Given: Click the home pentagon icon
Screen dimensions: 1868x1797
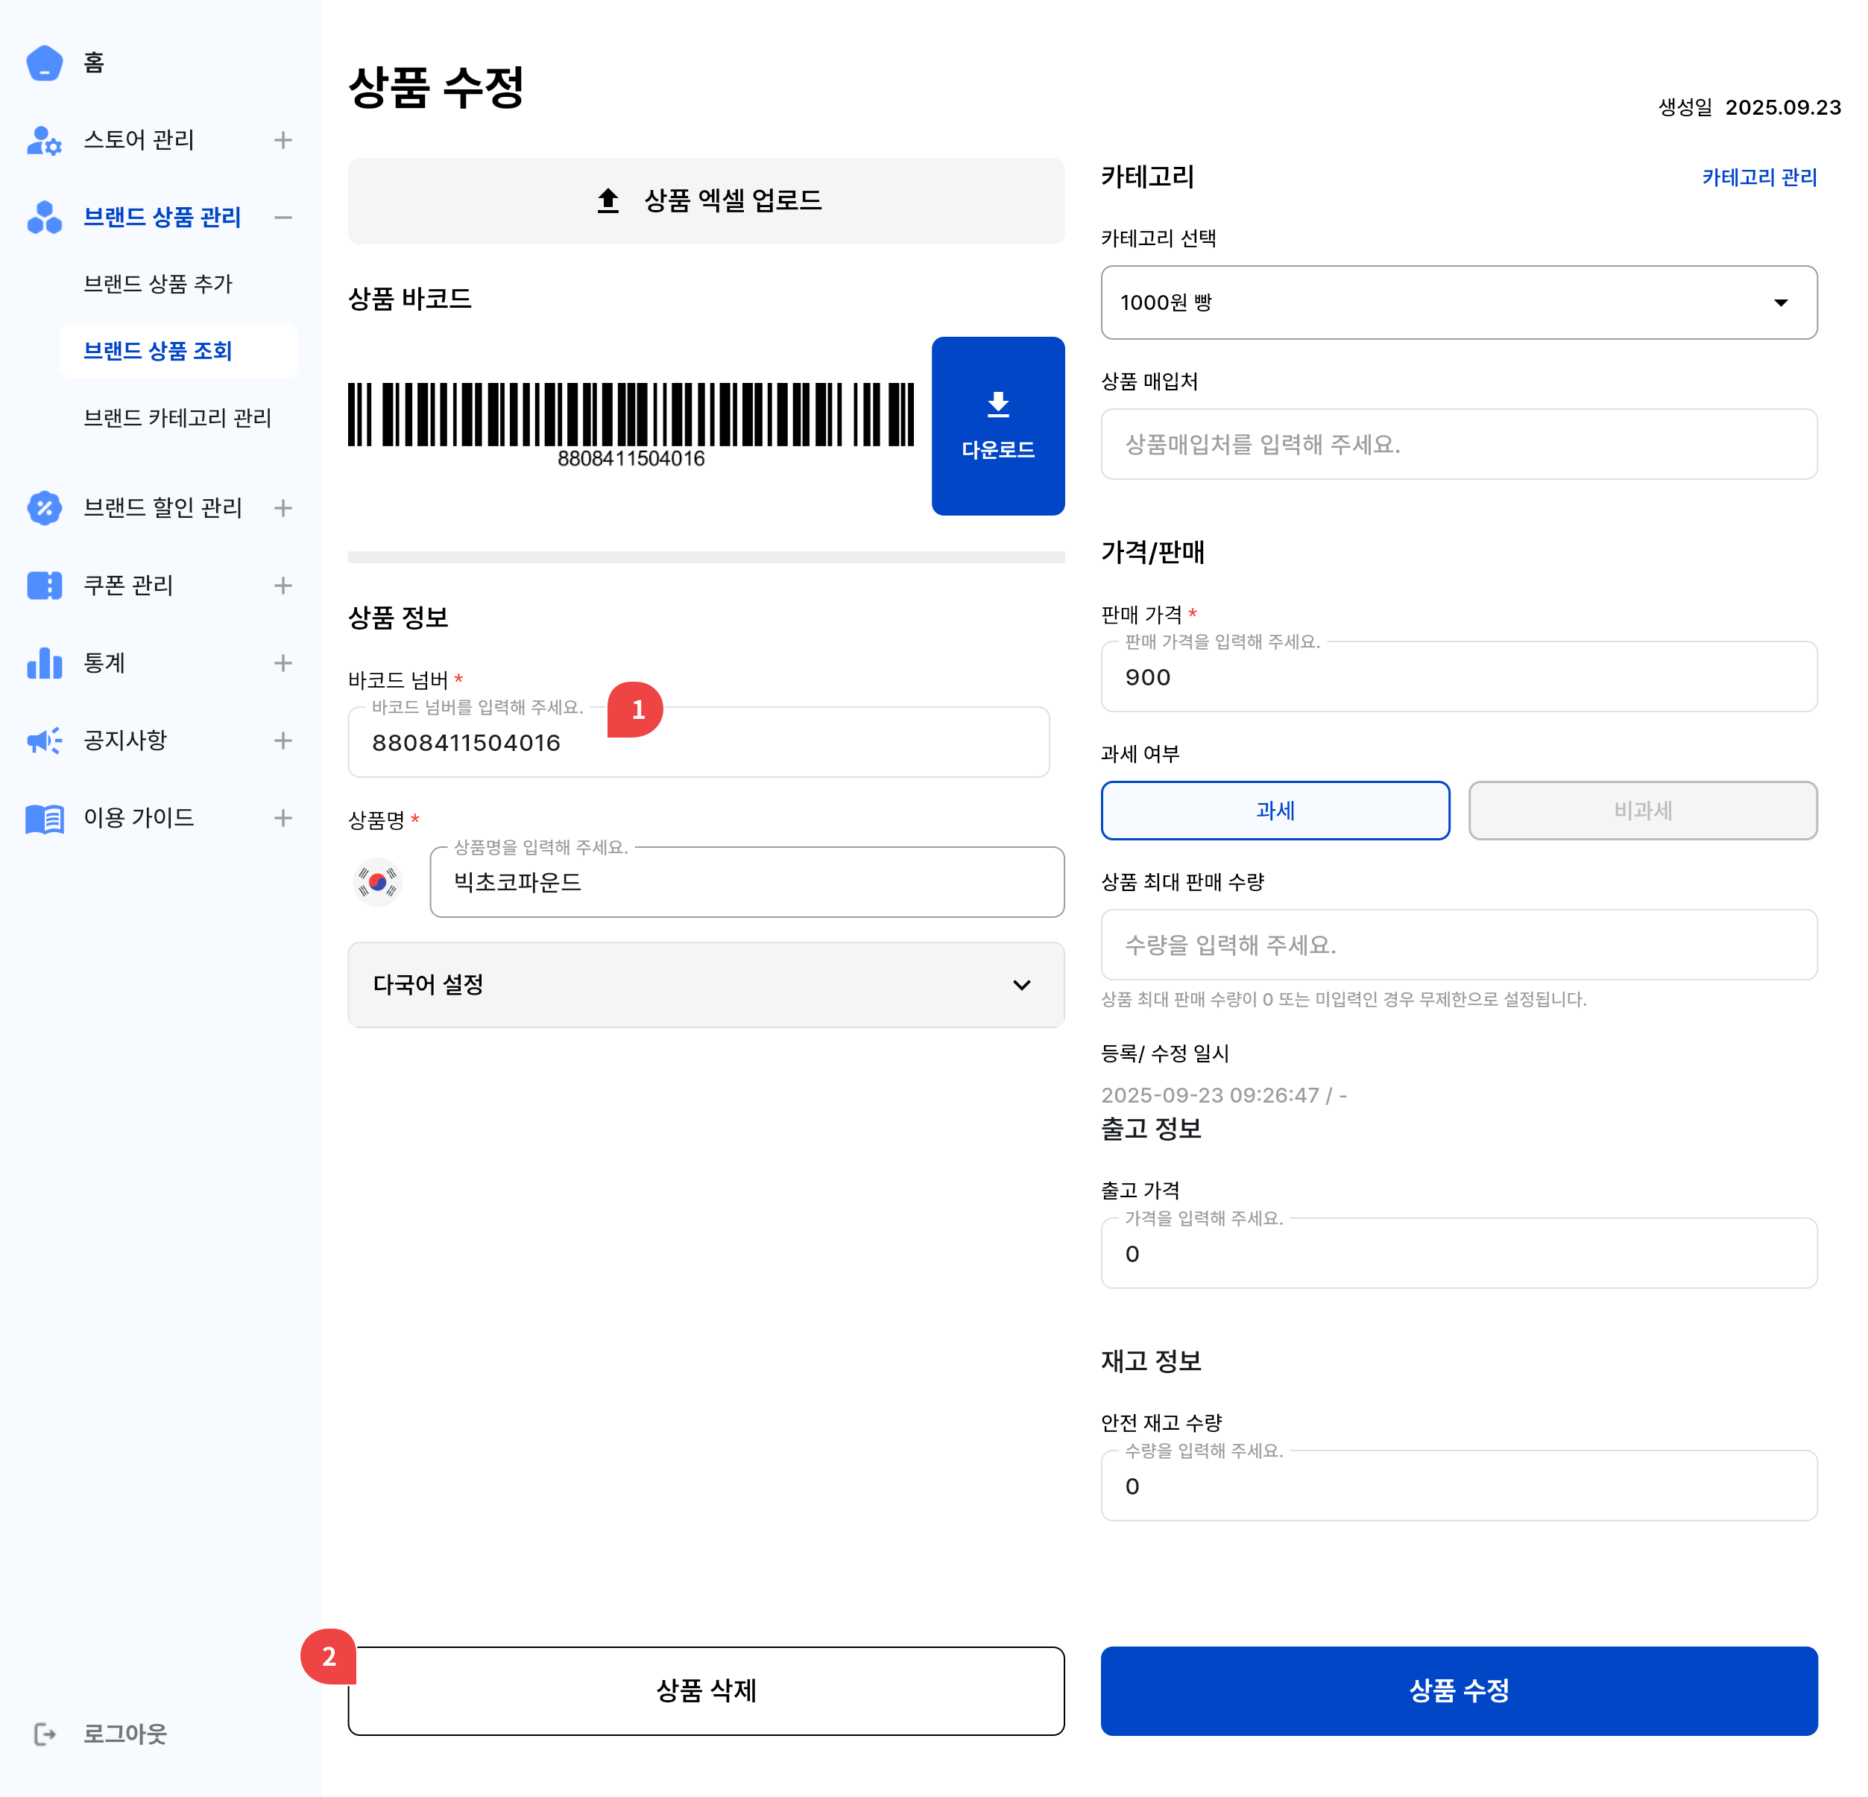Looking at the screenshot, I should (44, 63).
